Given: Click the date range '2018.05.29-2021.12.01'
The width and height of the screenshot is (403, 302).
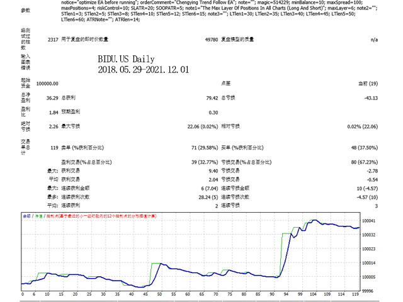Looking at the screenshot, I should [x=144, y=70].
